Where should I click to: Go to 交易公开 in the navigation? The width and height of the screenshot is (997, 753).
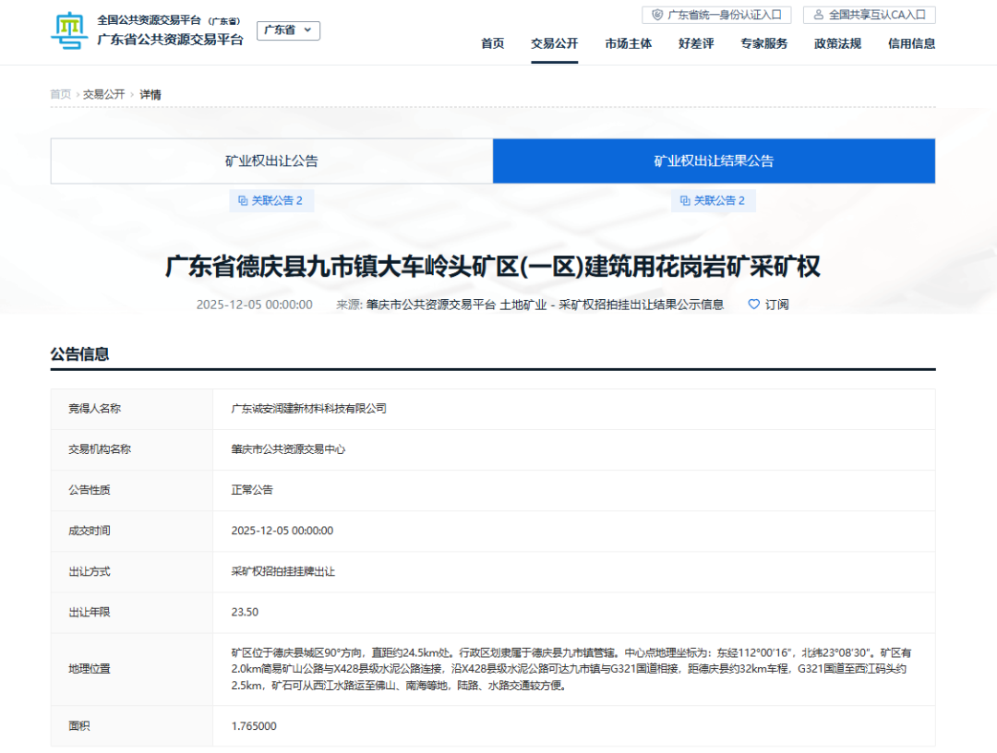[554, 43]
